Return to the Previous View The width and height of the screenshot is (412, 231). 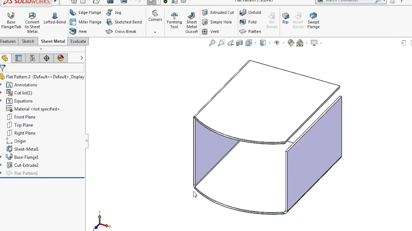point(230,43)
